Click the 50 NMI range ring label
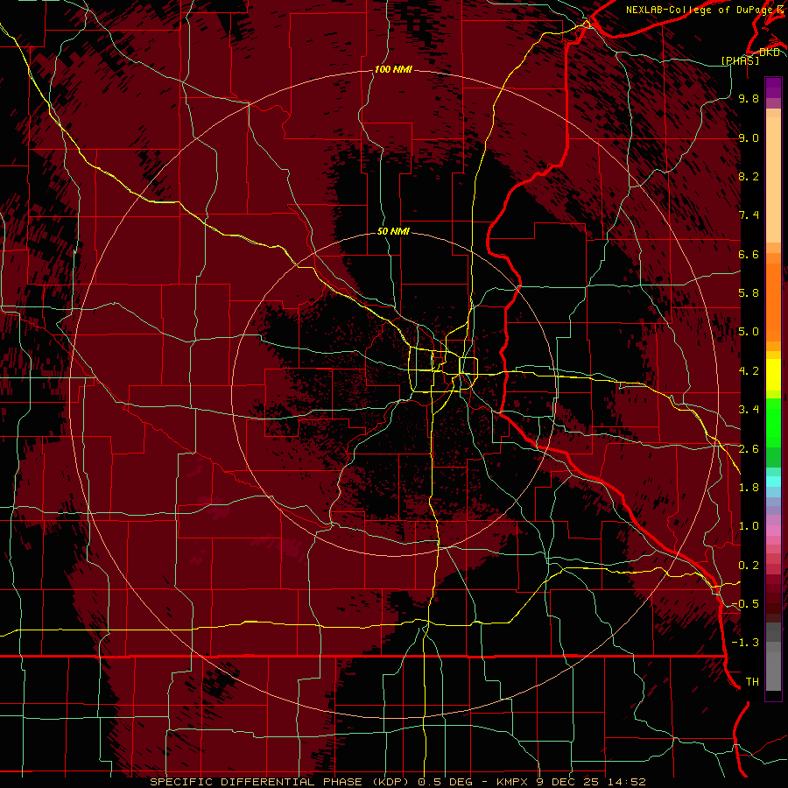 click(393, 231)
